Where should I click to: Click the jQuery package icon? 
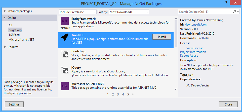point(65,70)
